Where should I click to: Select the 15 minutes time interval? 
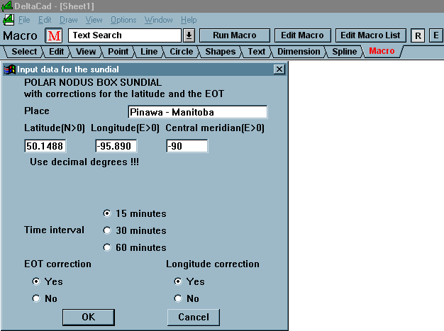(107, 213)
